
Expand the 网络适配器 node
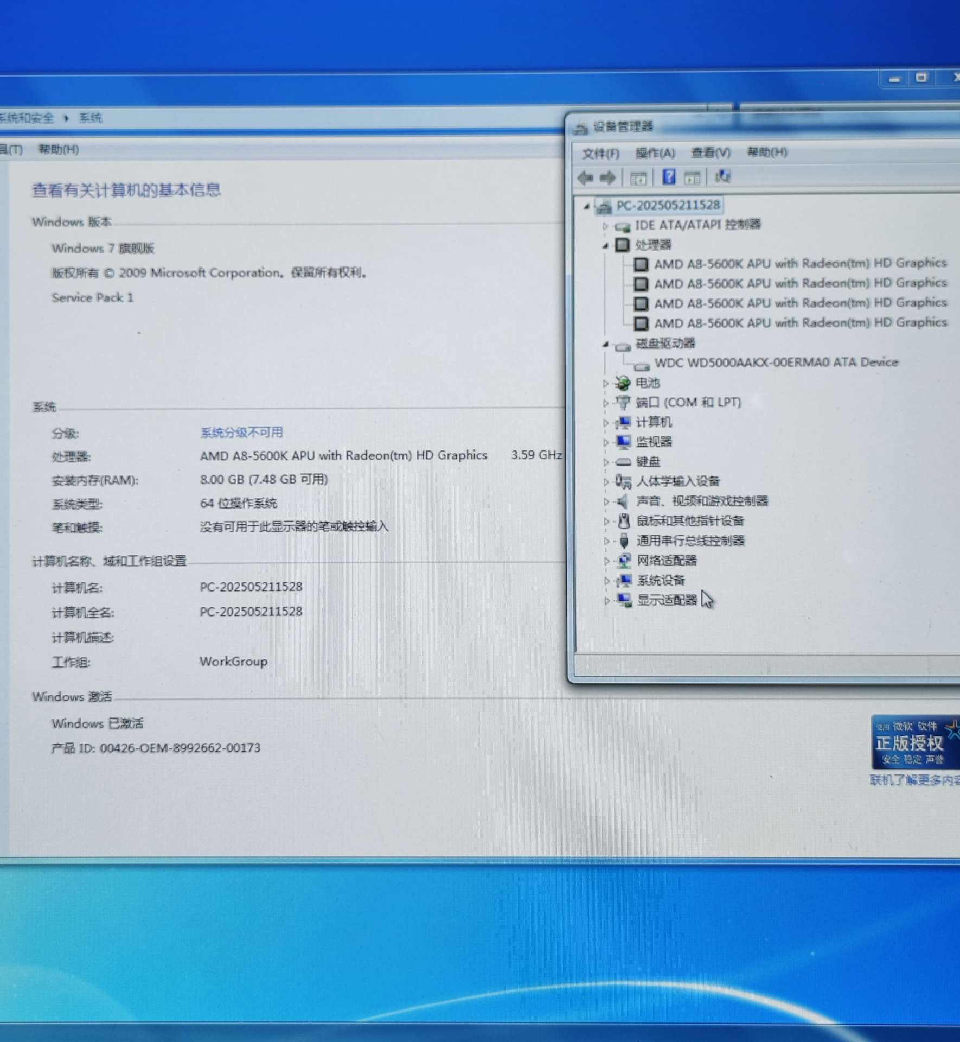point(606,561)
